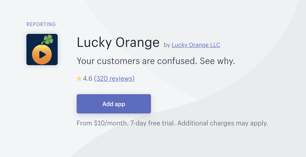Open the Lucky Orange LLC developer link

coord(196,45)
